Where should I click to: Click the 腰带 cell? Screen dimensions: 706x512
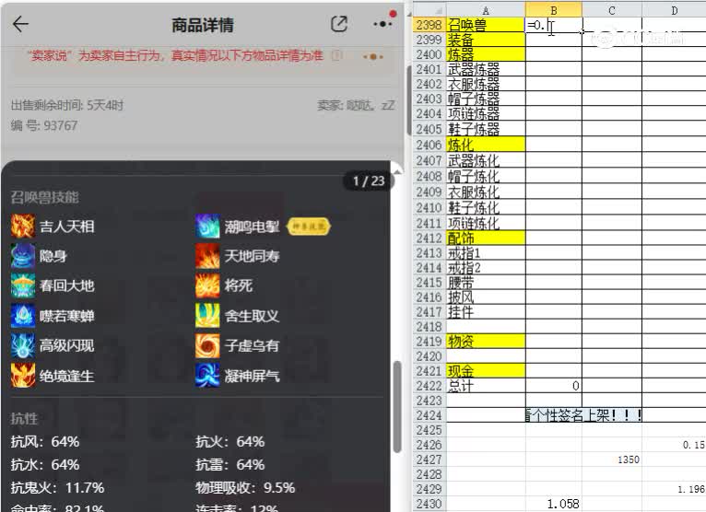tap(486, 283)
